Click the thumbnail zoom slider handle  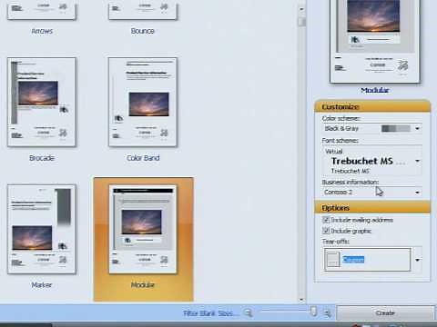(314, 312)
